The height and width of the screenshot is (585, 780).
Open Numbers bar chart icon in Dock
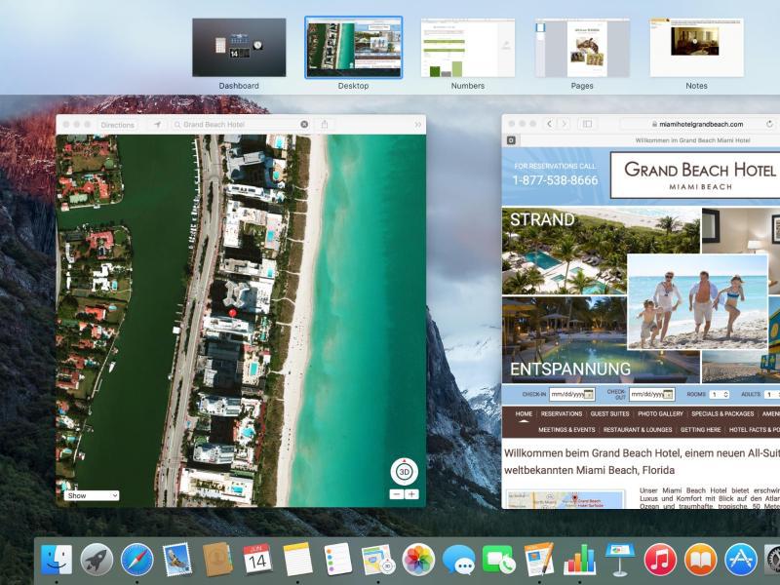click(579, 559)
